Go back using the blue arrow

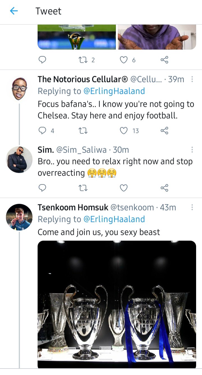14,11
